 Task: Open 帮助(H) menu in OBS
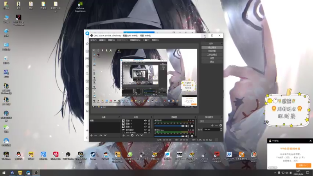point(155,40)
